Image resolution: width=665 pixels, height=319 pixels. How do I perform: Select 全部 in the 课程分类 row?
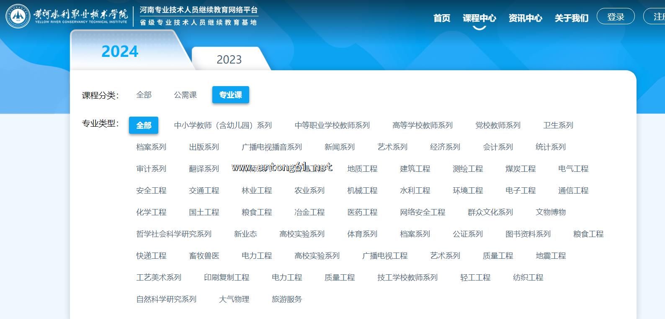[144, 95]
